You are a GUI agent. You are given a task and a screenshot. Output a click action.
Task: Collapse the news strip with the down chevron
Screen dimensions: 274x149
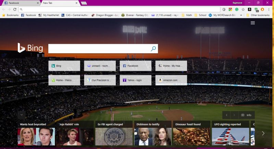22,115
